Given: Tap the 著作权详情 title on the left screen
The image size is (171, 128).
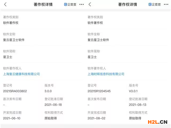Looking at the screenshot, I should (x=43, y=5).
